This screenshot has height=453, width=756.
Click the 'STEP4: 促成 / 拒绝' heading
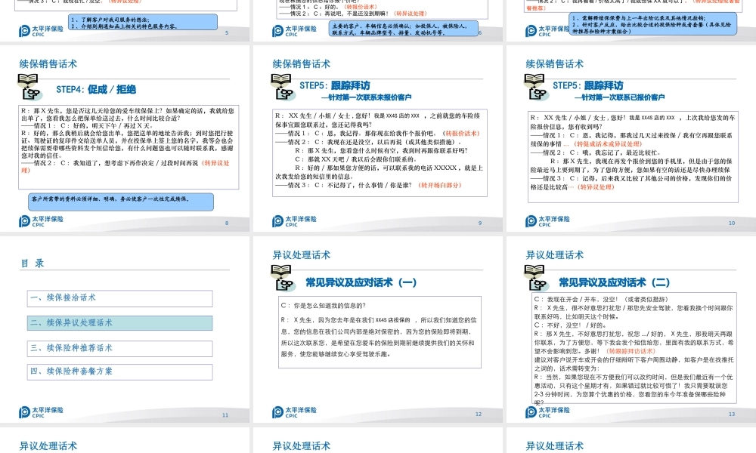96,90
